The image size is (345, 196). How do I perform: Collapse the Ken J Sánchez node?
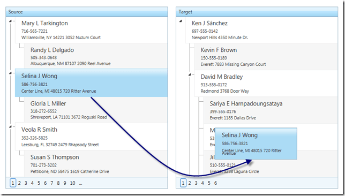pyautogui.click(x=181, y=21)
